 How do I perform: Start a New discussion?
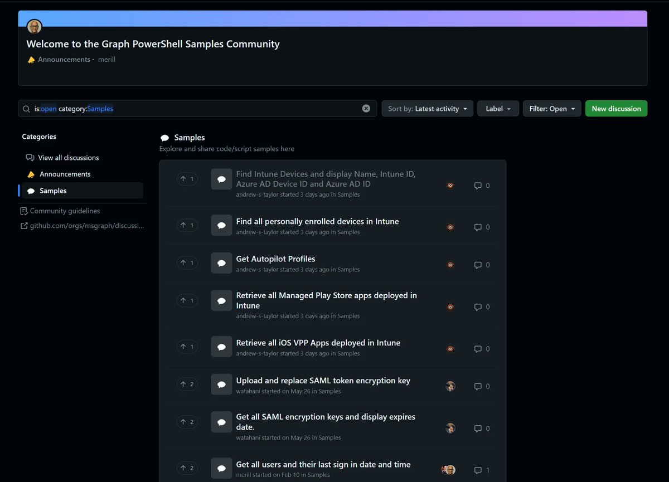point(616,109)
